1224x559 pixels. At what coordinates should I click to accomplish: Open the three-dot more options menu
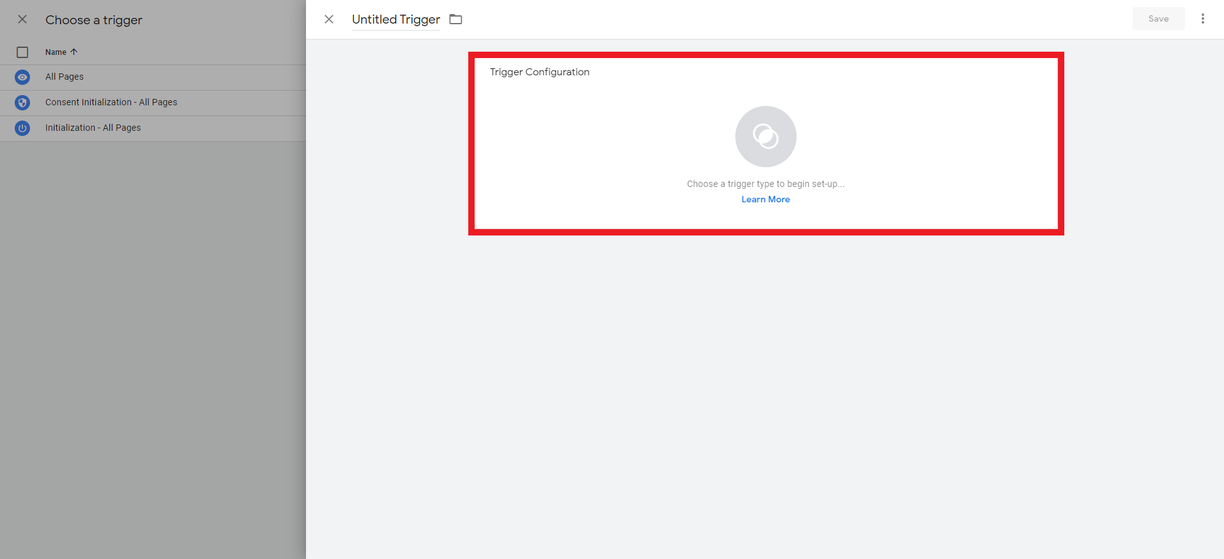click(x=1202, y=19)
